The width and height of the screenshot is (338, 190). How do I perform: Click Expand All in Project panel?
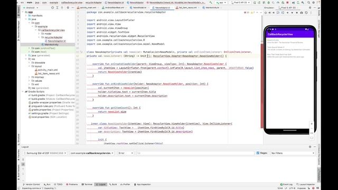coord(57,7)
